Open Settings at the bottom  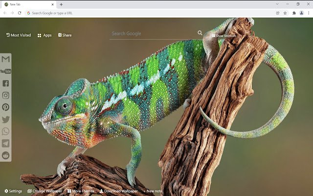click(13, 191)
